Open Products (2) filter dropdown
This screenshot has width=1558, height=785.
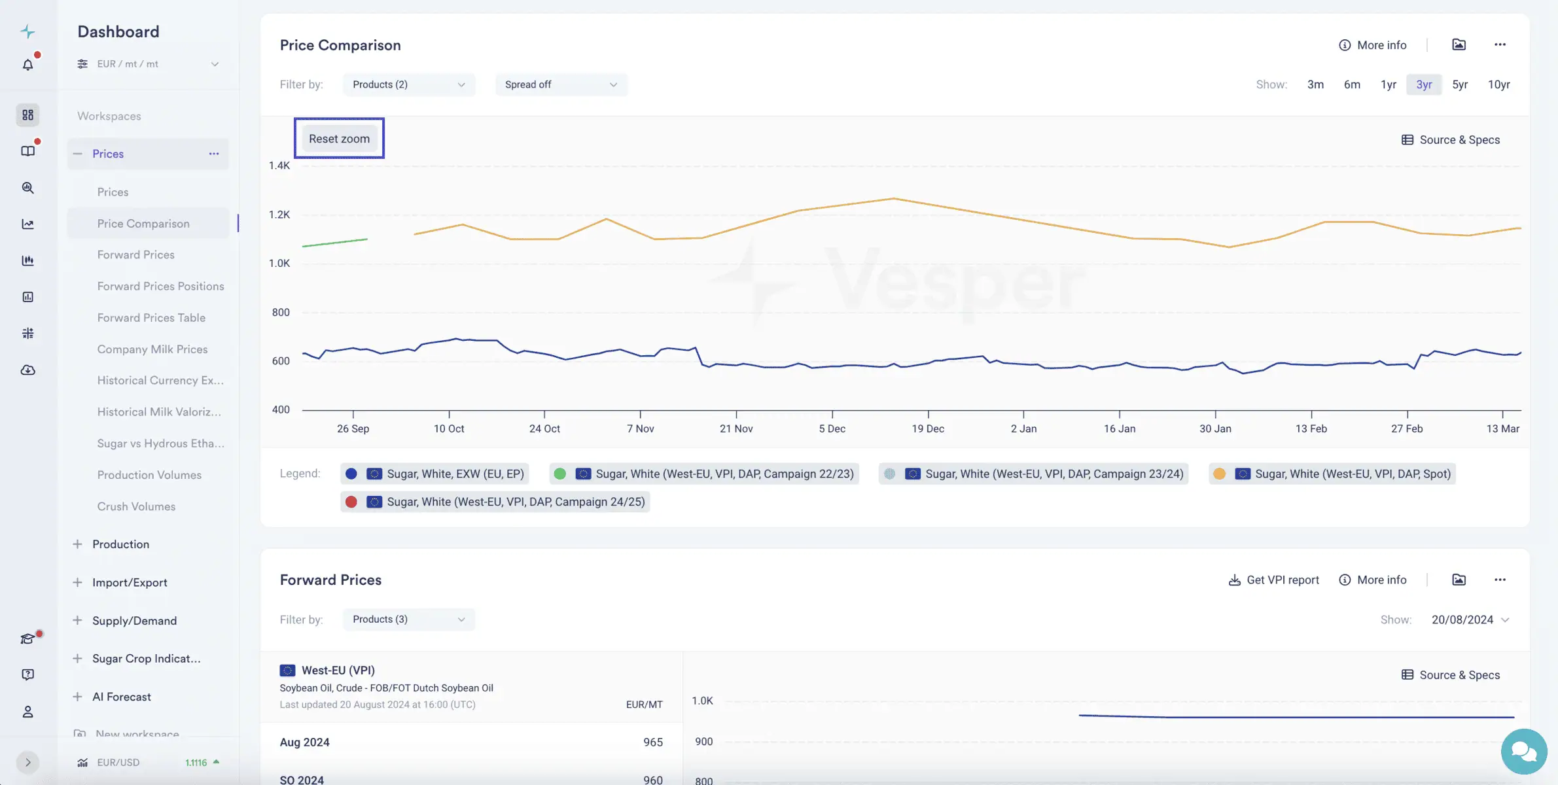409,84
